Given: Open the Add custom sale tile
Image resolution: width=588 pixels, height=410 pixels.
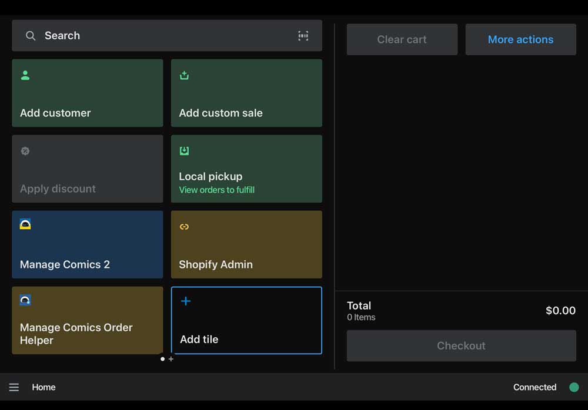Looking at the screenshot, I should [246, 93].
